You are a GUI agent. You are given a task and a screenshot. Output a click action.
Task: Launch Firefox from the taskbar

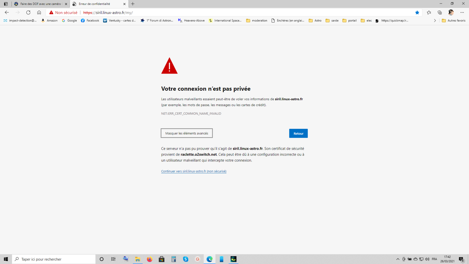click(149, 259)
